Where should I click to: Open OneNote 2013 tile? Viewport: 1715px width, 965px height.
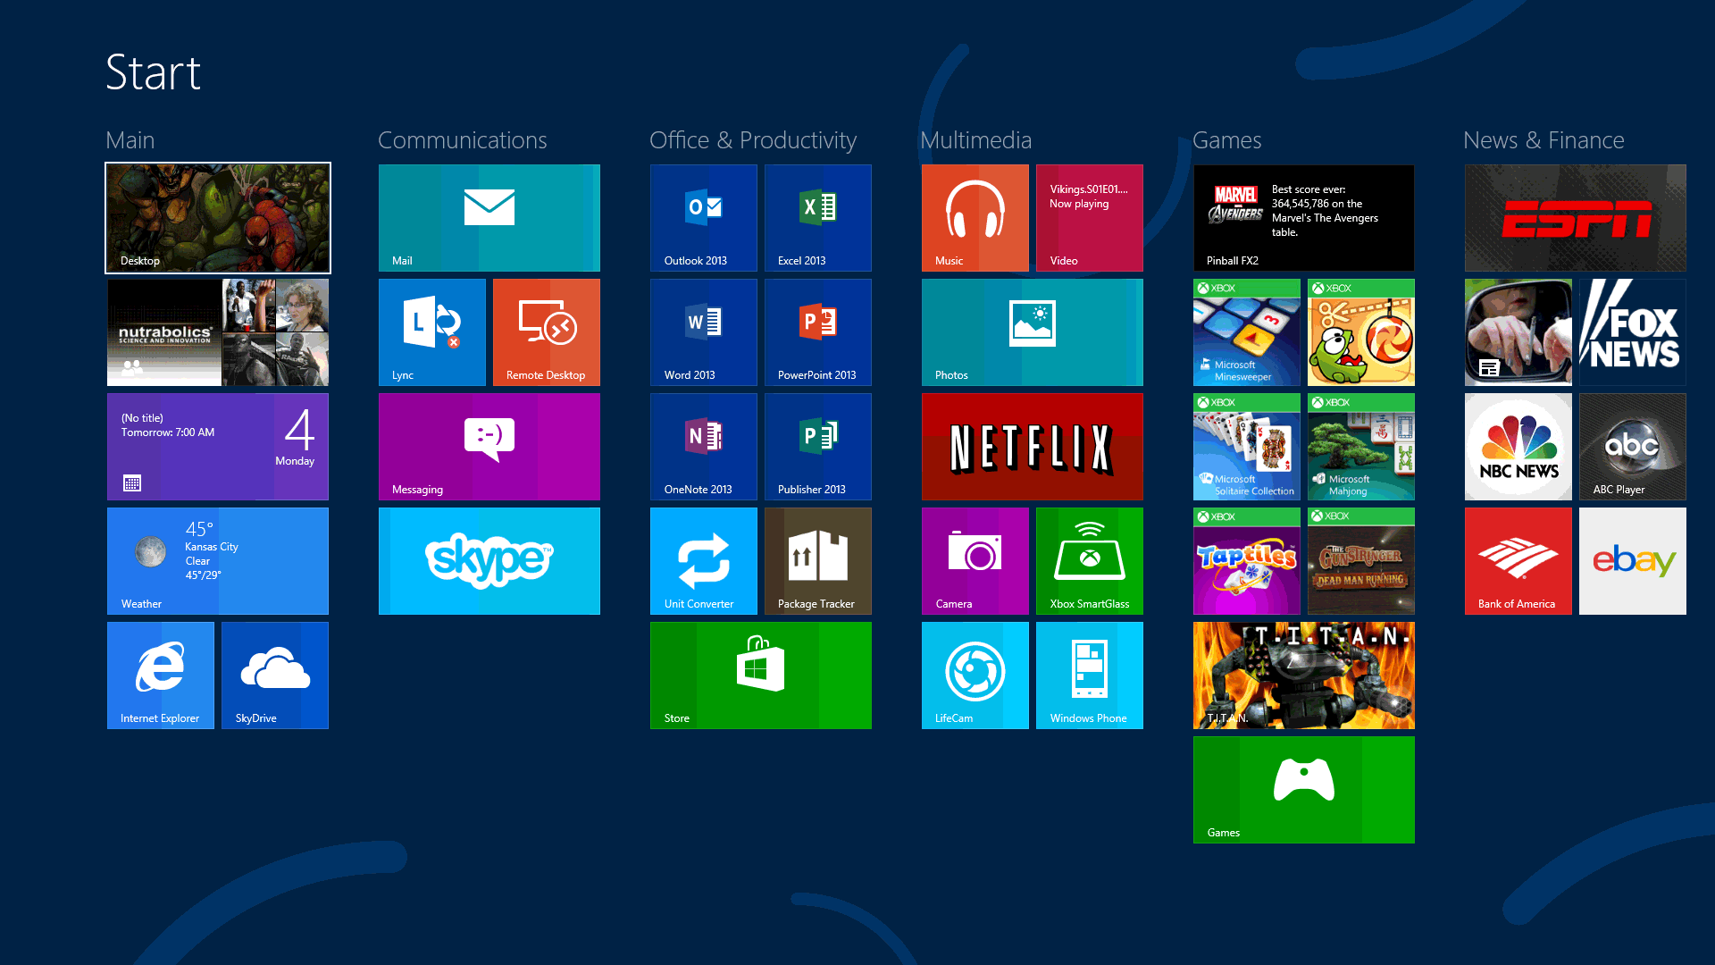tap(703, 446)
